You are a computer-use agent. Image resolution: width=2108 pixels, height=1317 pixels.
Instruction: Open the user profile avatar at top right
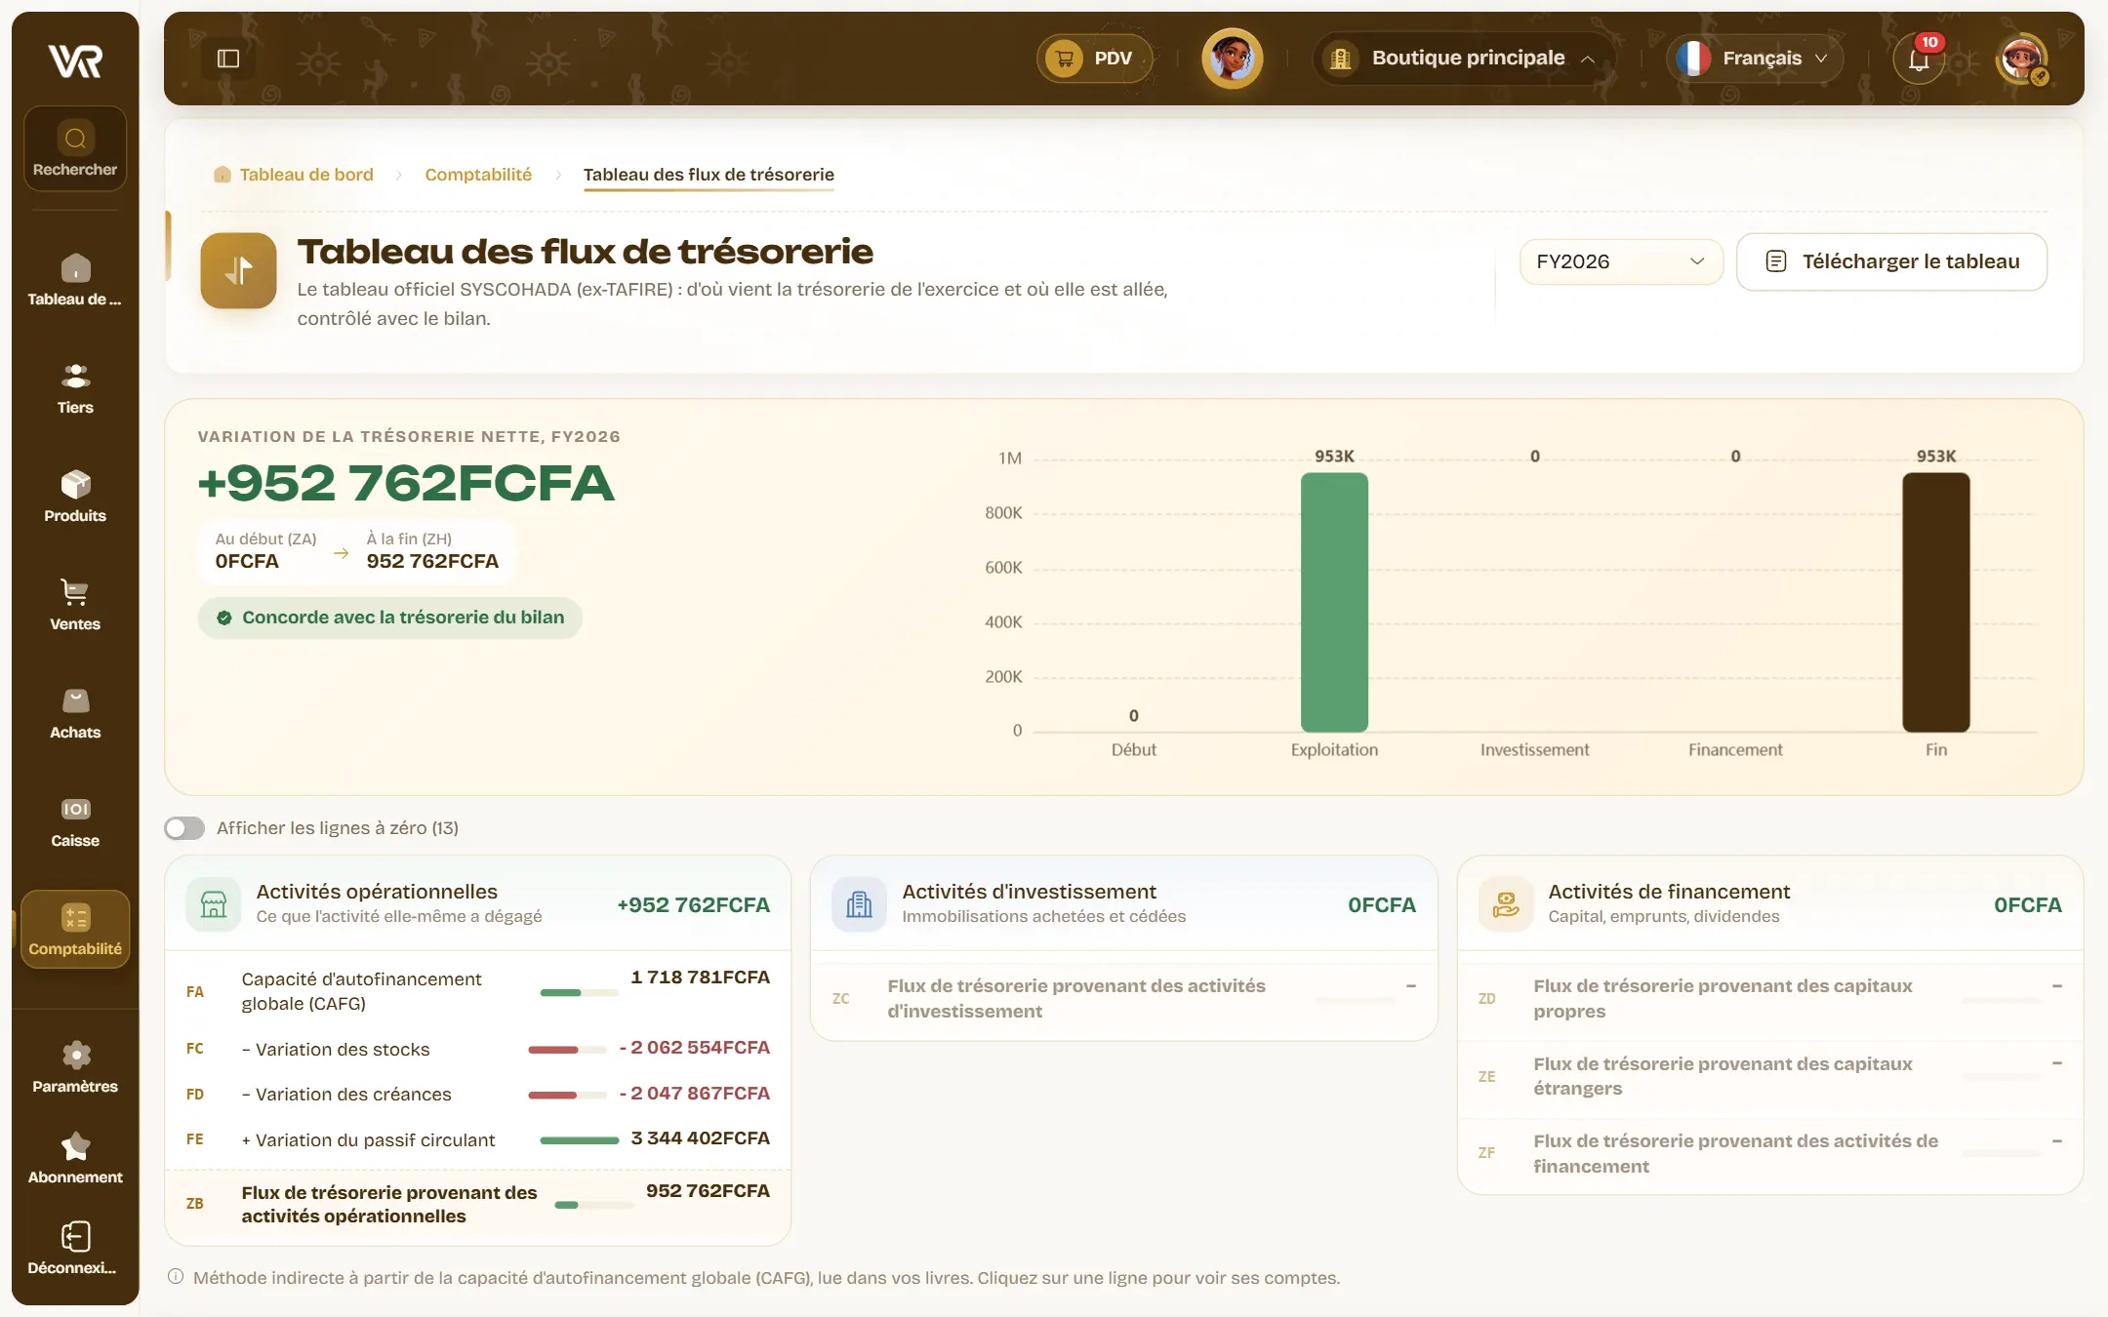coord(2022,59)
